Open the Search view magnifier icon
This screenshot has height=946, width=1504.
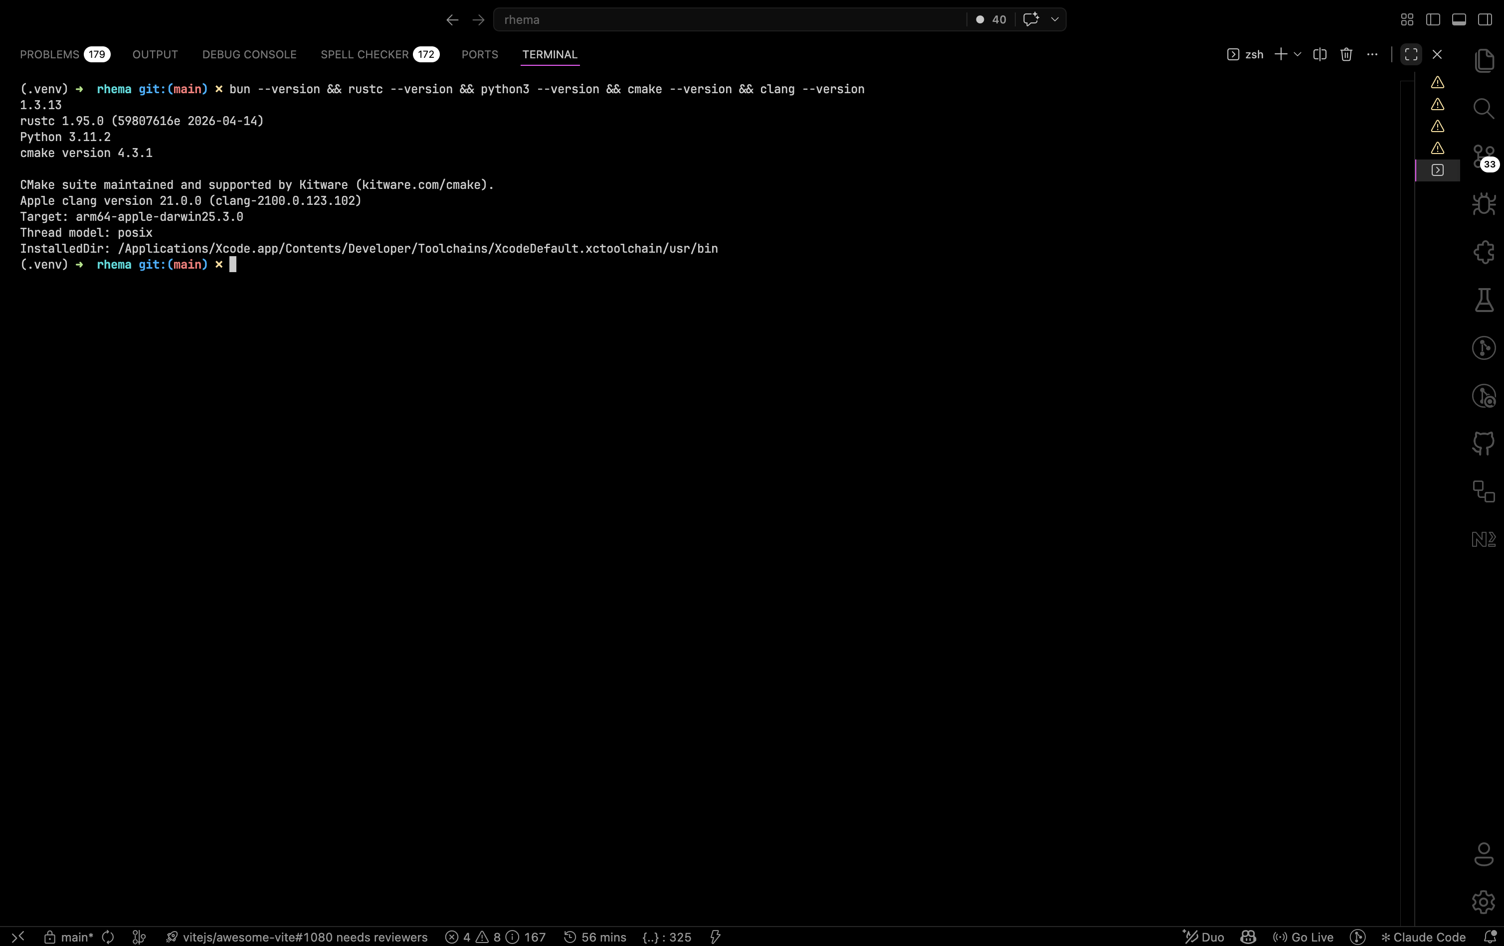[x=1484, y=108]
